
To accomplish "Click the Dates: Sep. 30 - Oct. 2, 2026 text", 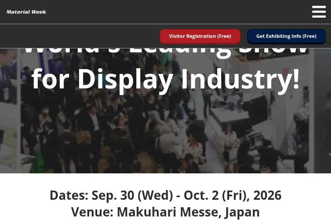I will 165,195.
